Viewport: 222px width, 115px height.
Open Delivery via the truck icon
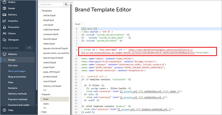[x=5, y=15]
